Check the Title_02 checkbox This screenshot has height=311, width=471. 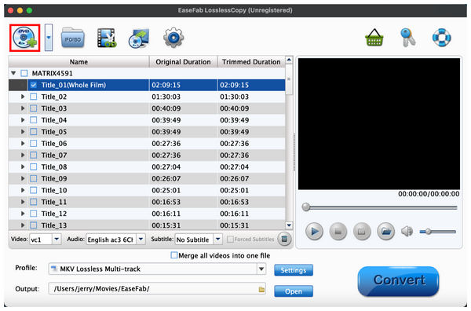[x=34, y=97]
